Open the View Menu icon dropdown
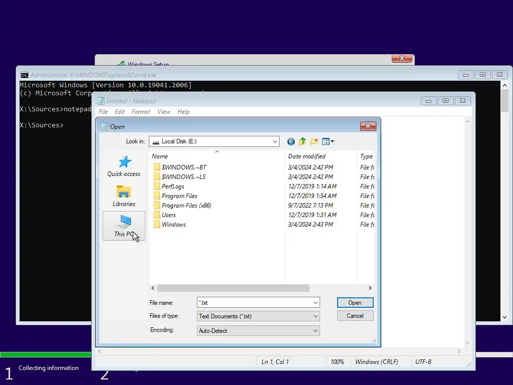The image size is (513, 385). click(328, 141)
